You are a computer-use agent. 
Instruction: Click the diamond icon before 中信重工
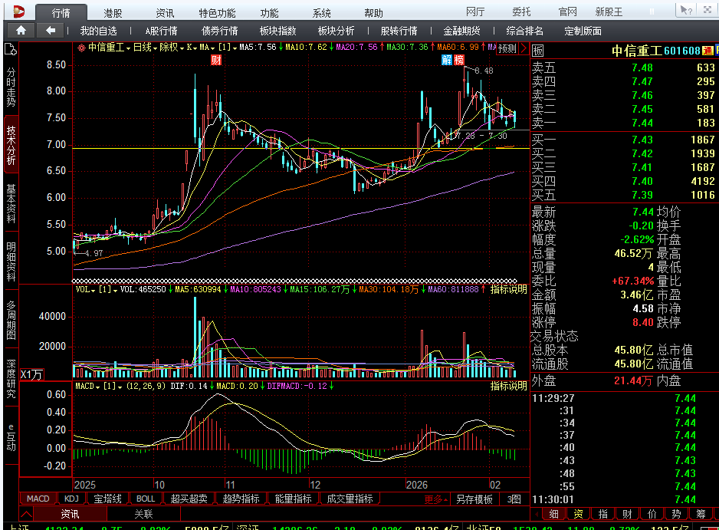pyautogui.click(x=81, y=48)
